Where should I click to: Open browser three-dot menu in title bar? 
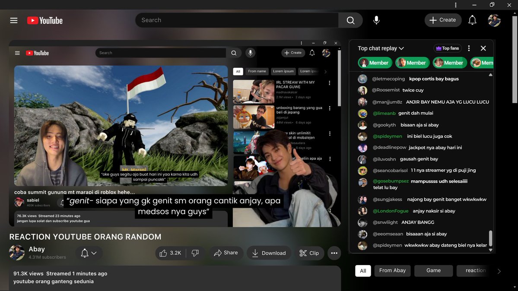click(x=455, y=5)
